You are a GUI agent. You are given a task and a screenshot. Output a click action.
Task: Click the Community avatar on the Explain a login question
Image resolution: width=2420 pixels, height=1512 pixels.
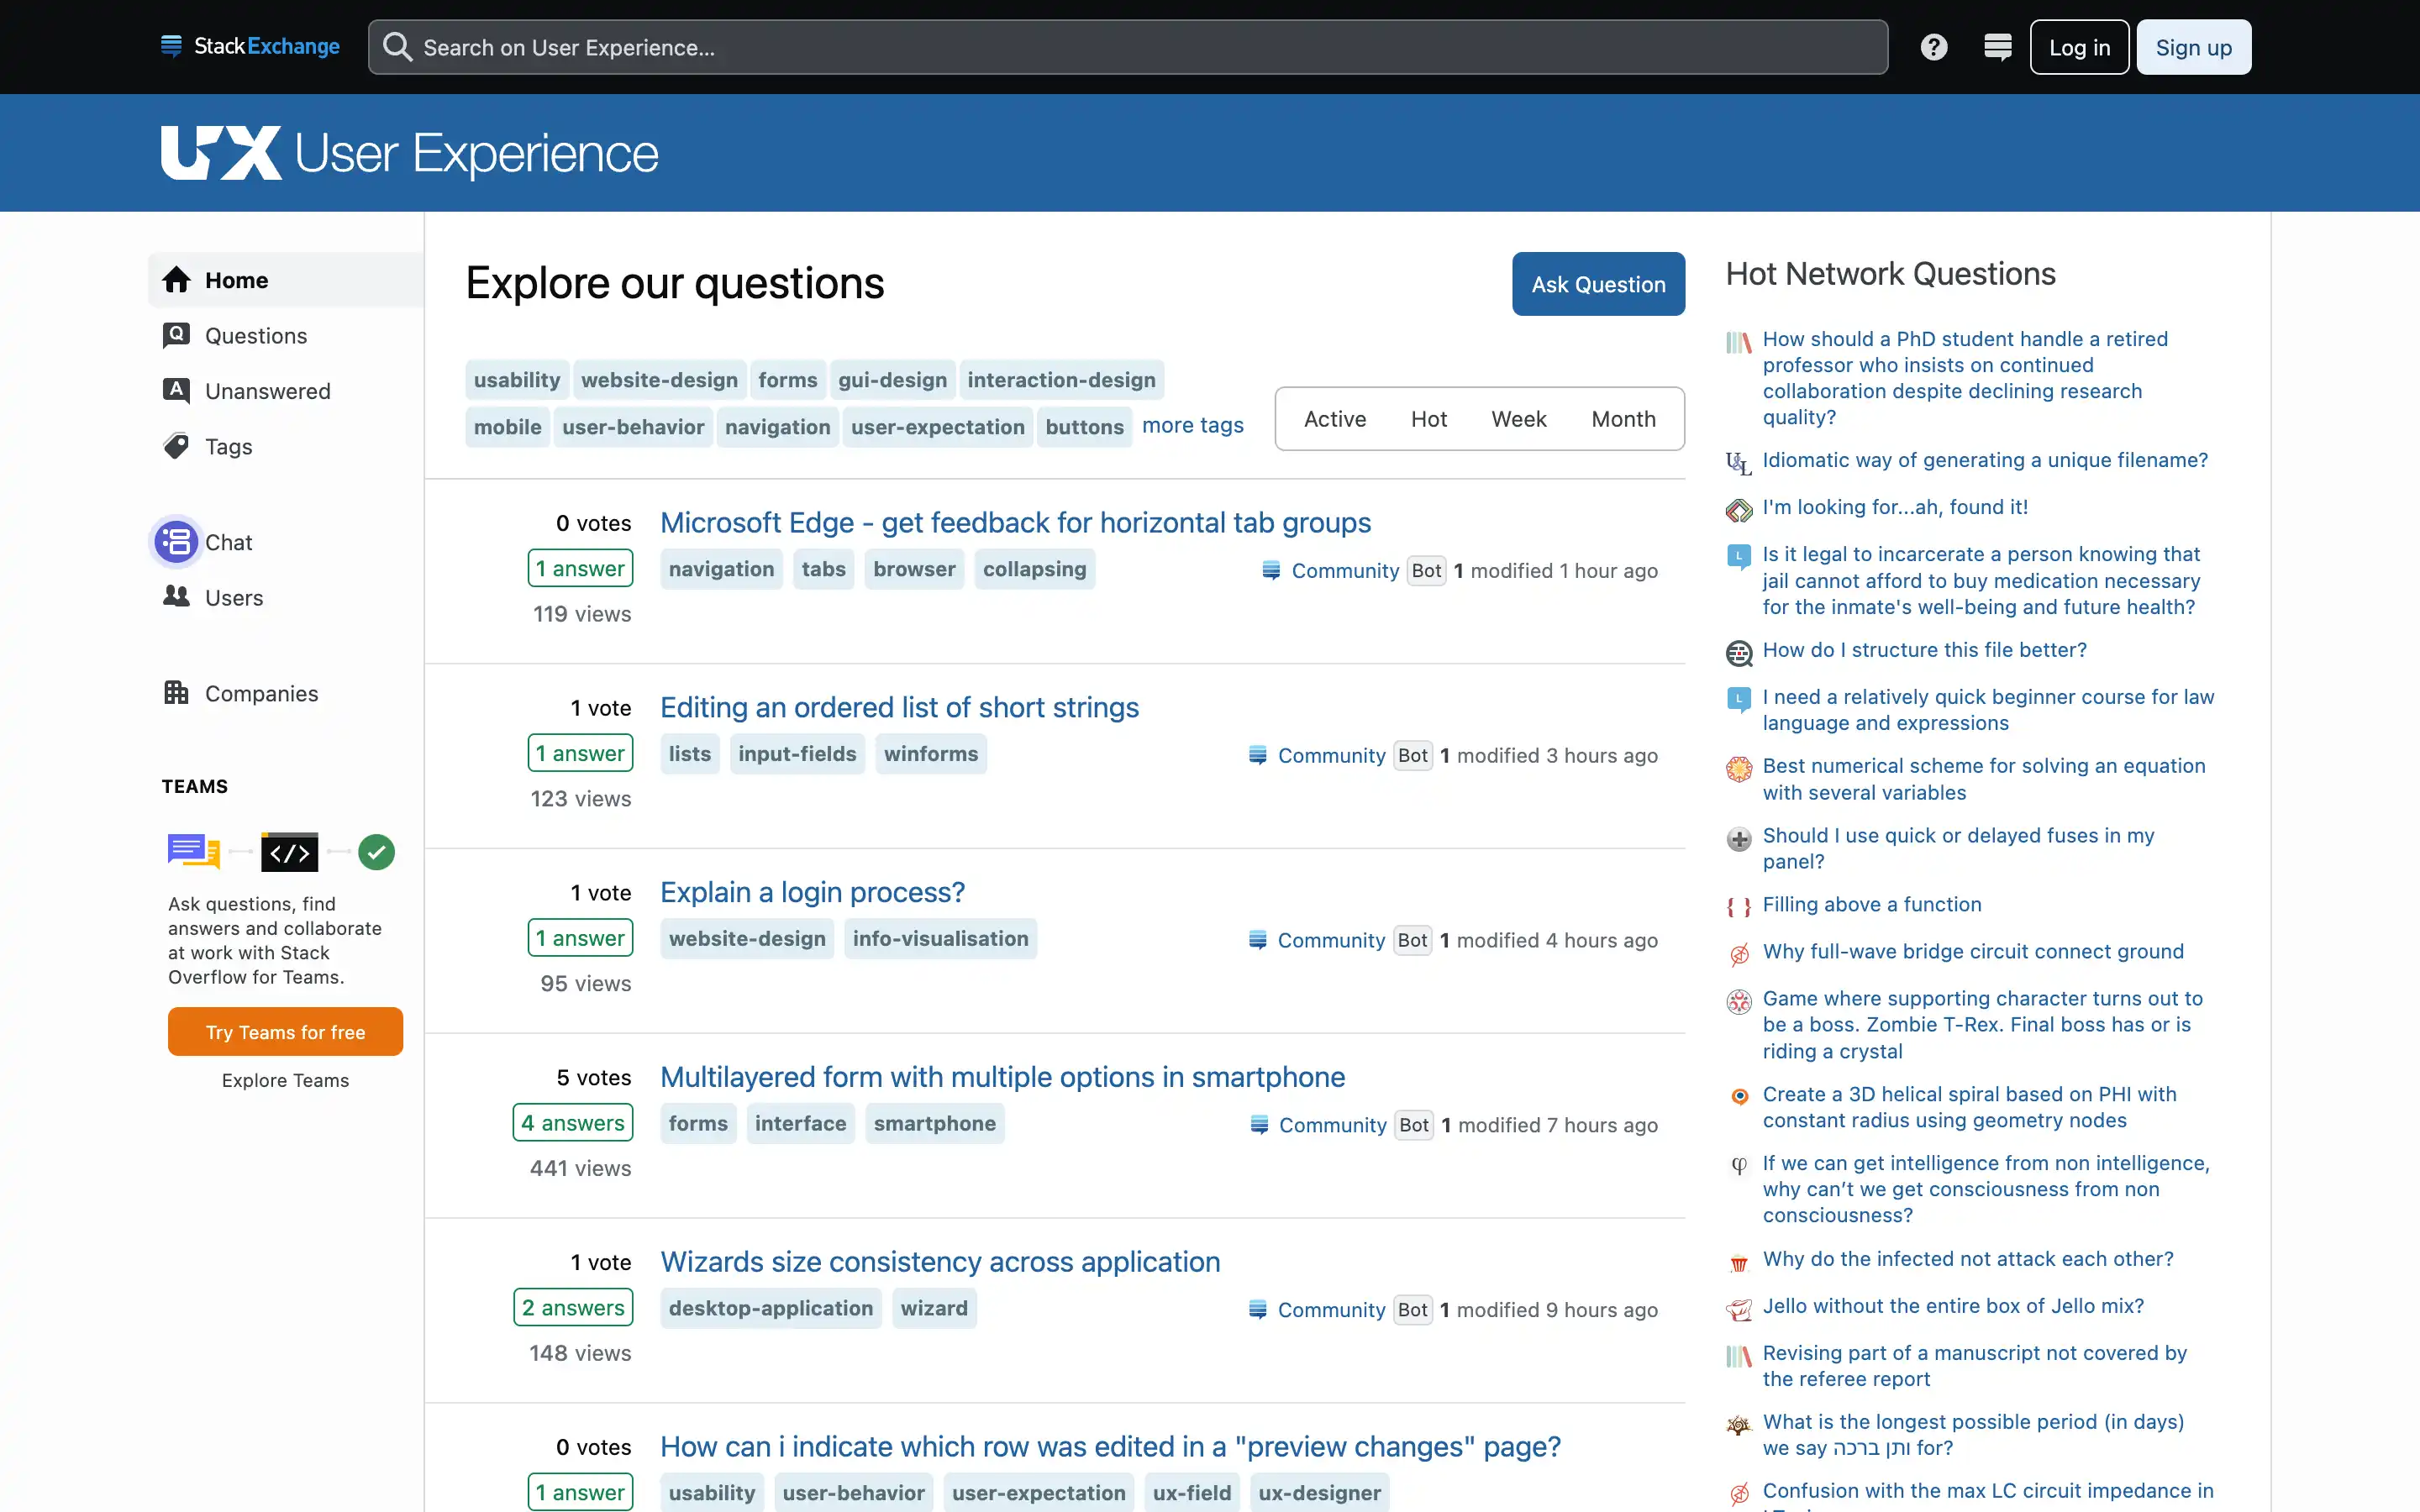[1257, 940]
